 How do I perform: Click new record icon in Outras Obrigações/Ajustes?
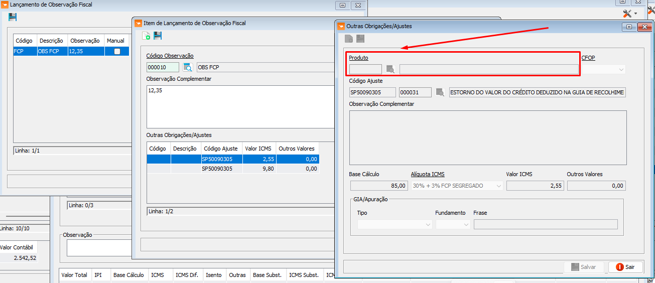click(349, 39)
